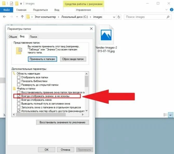Switch to details view icon in status bar

165,115
